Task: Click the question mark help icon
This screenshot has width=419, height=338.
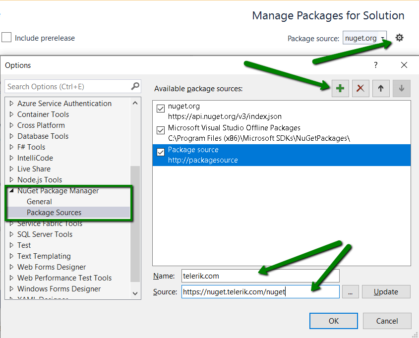Action: (x=376, y=65)
